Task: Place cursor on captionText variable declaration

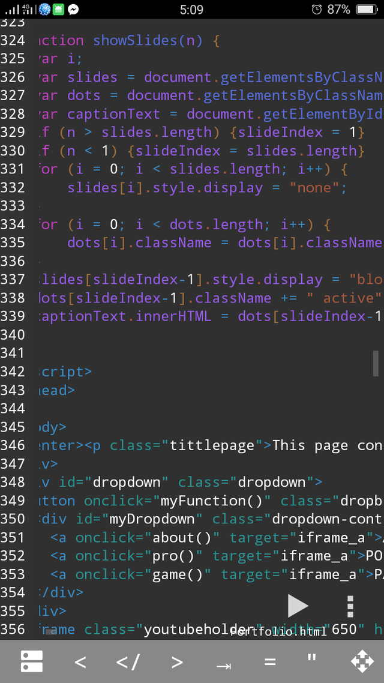Action: tap(114, 114)
